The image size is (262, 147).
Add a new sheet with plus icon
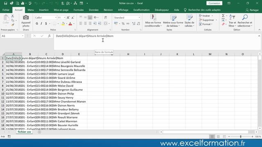pyautogui.click(x=39, y=132)
